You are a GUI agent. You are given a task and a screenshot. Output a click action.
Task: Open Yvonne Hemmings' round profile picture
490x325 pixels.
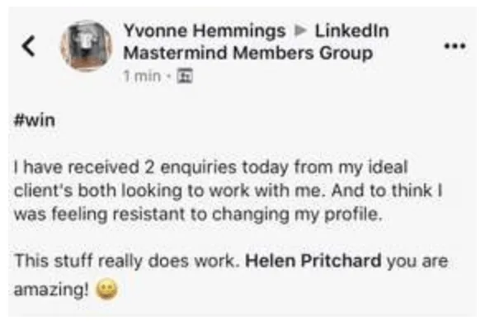87,46
